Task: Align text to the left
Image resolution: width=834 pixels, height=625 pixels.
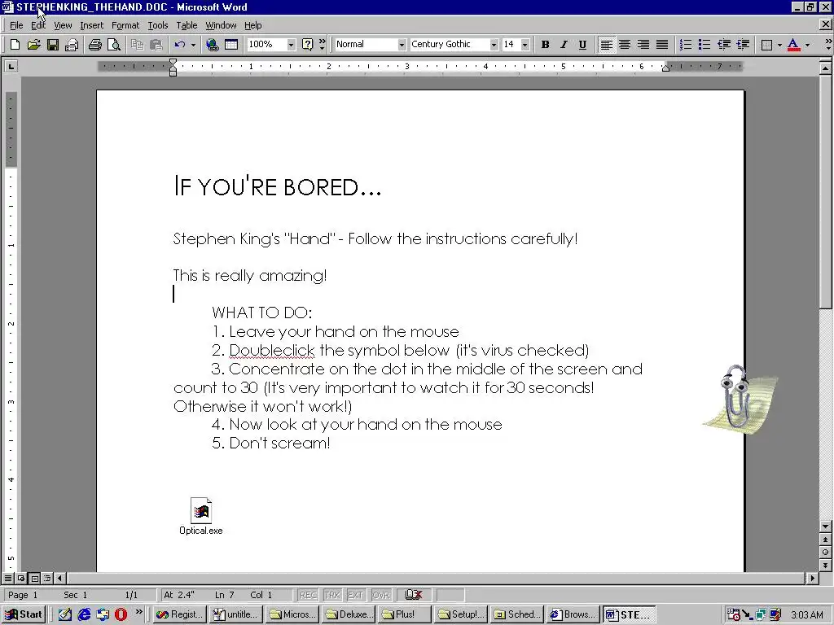Action: [606, 45]
